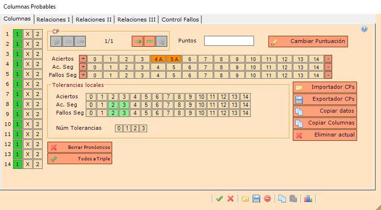Open statistics with bar chart icon
The image size is (381, 210).
[308, 199]
